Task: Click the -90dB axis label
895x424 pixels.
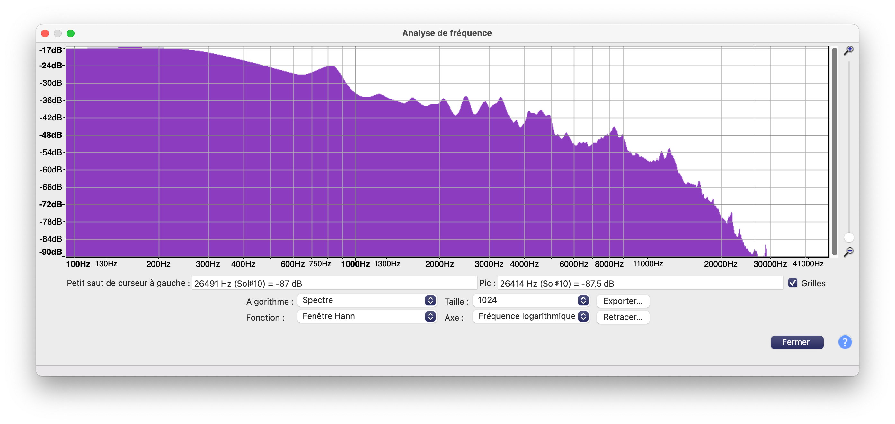Action: click(50, 252)
